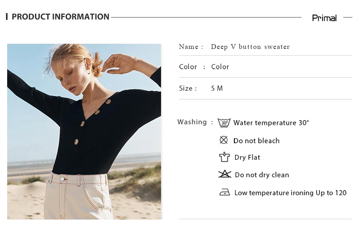The image size is (358, 247).
Task: Click the dry flat shirt icon
Action: point(224,157)
